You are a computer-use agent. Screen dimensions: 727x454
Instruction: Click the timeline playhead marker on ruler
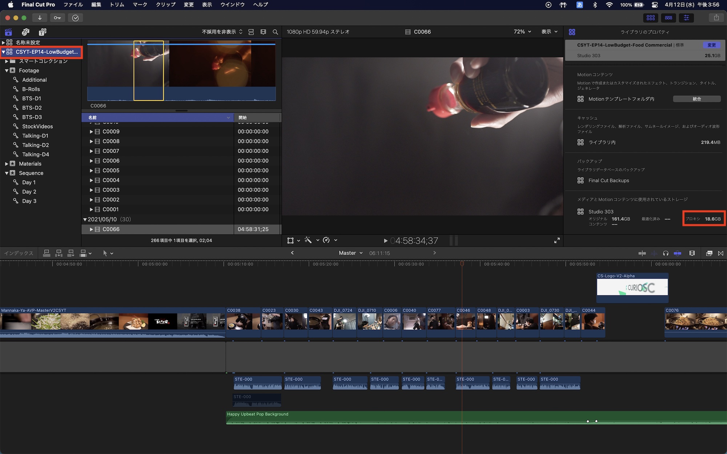pyautogui.click(x=462, y=264)
